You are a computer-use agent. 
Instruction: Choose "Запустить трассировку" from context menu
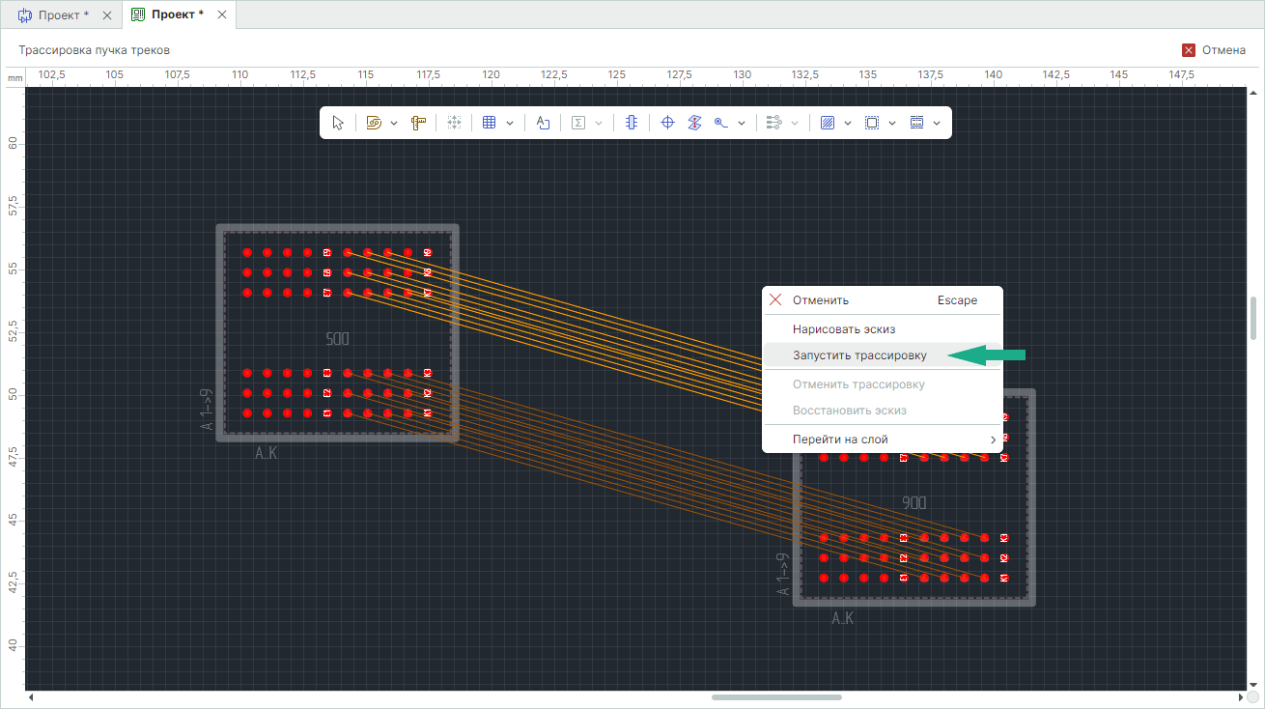tap(859, 355)
